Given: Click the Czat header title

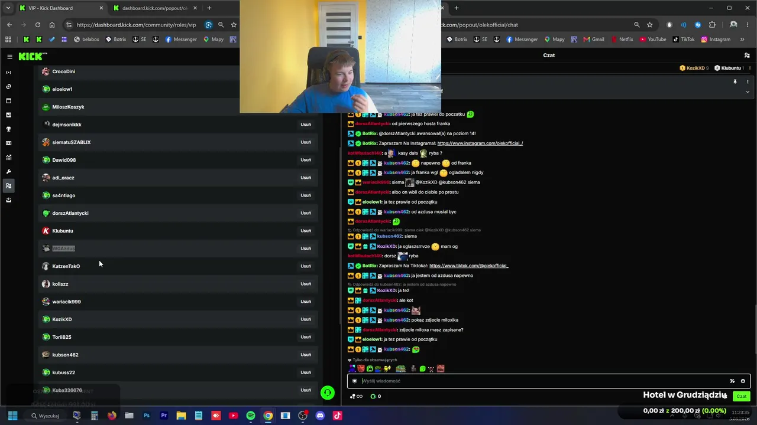Looking at the screenshot, I should 549,55.
